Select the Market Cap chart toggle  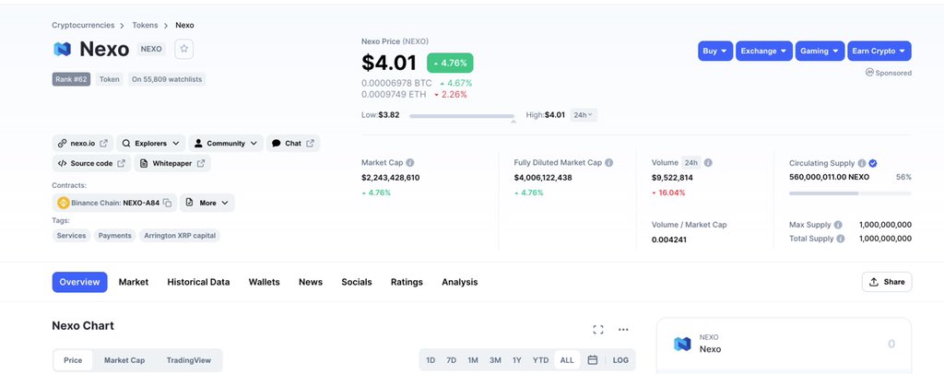(124, 360)
